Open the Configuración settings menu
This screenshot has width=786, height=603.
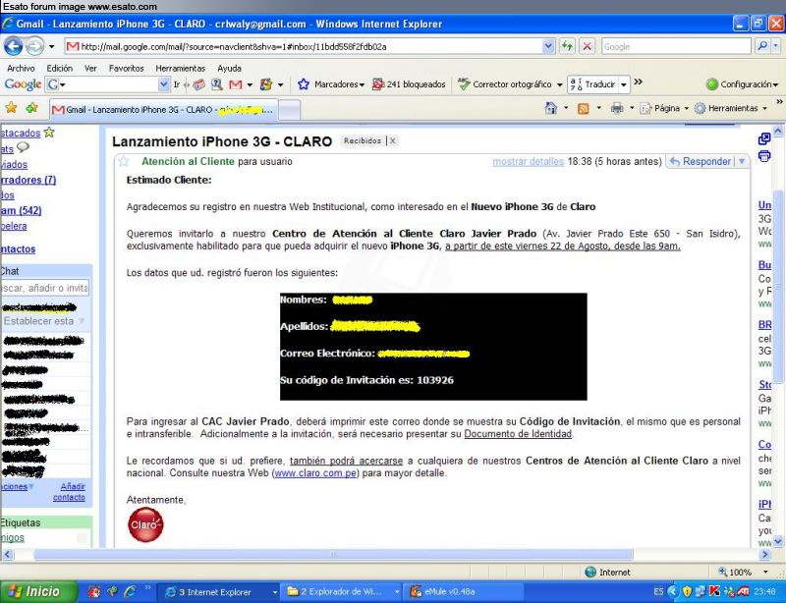point(741,84)
